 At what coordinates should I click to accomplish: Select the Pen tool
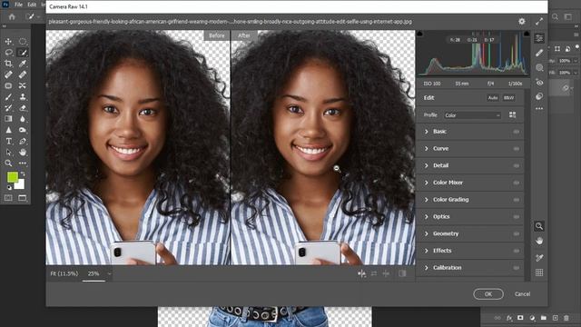click(x=23, y=142)
